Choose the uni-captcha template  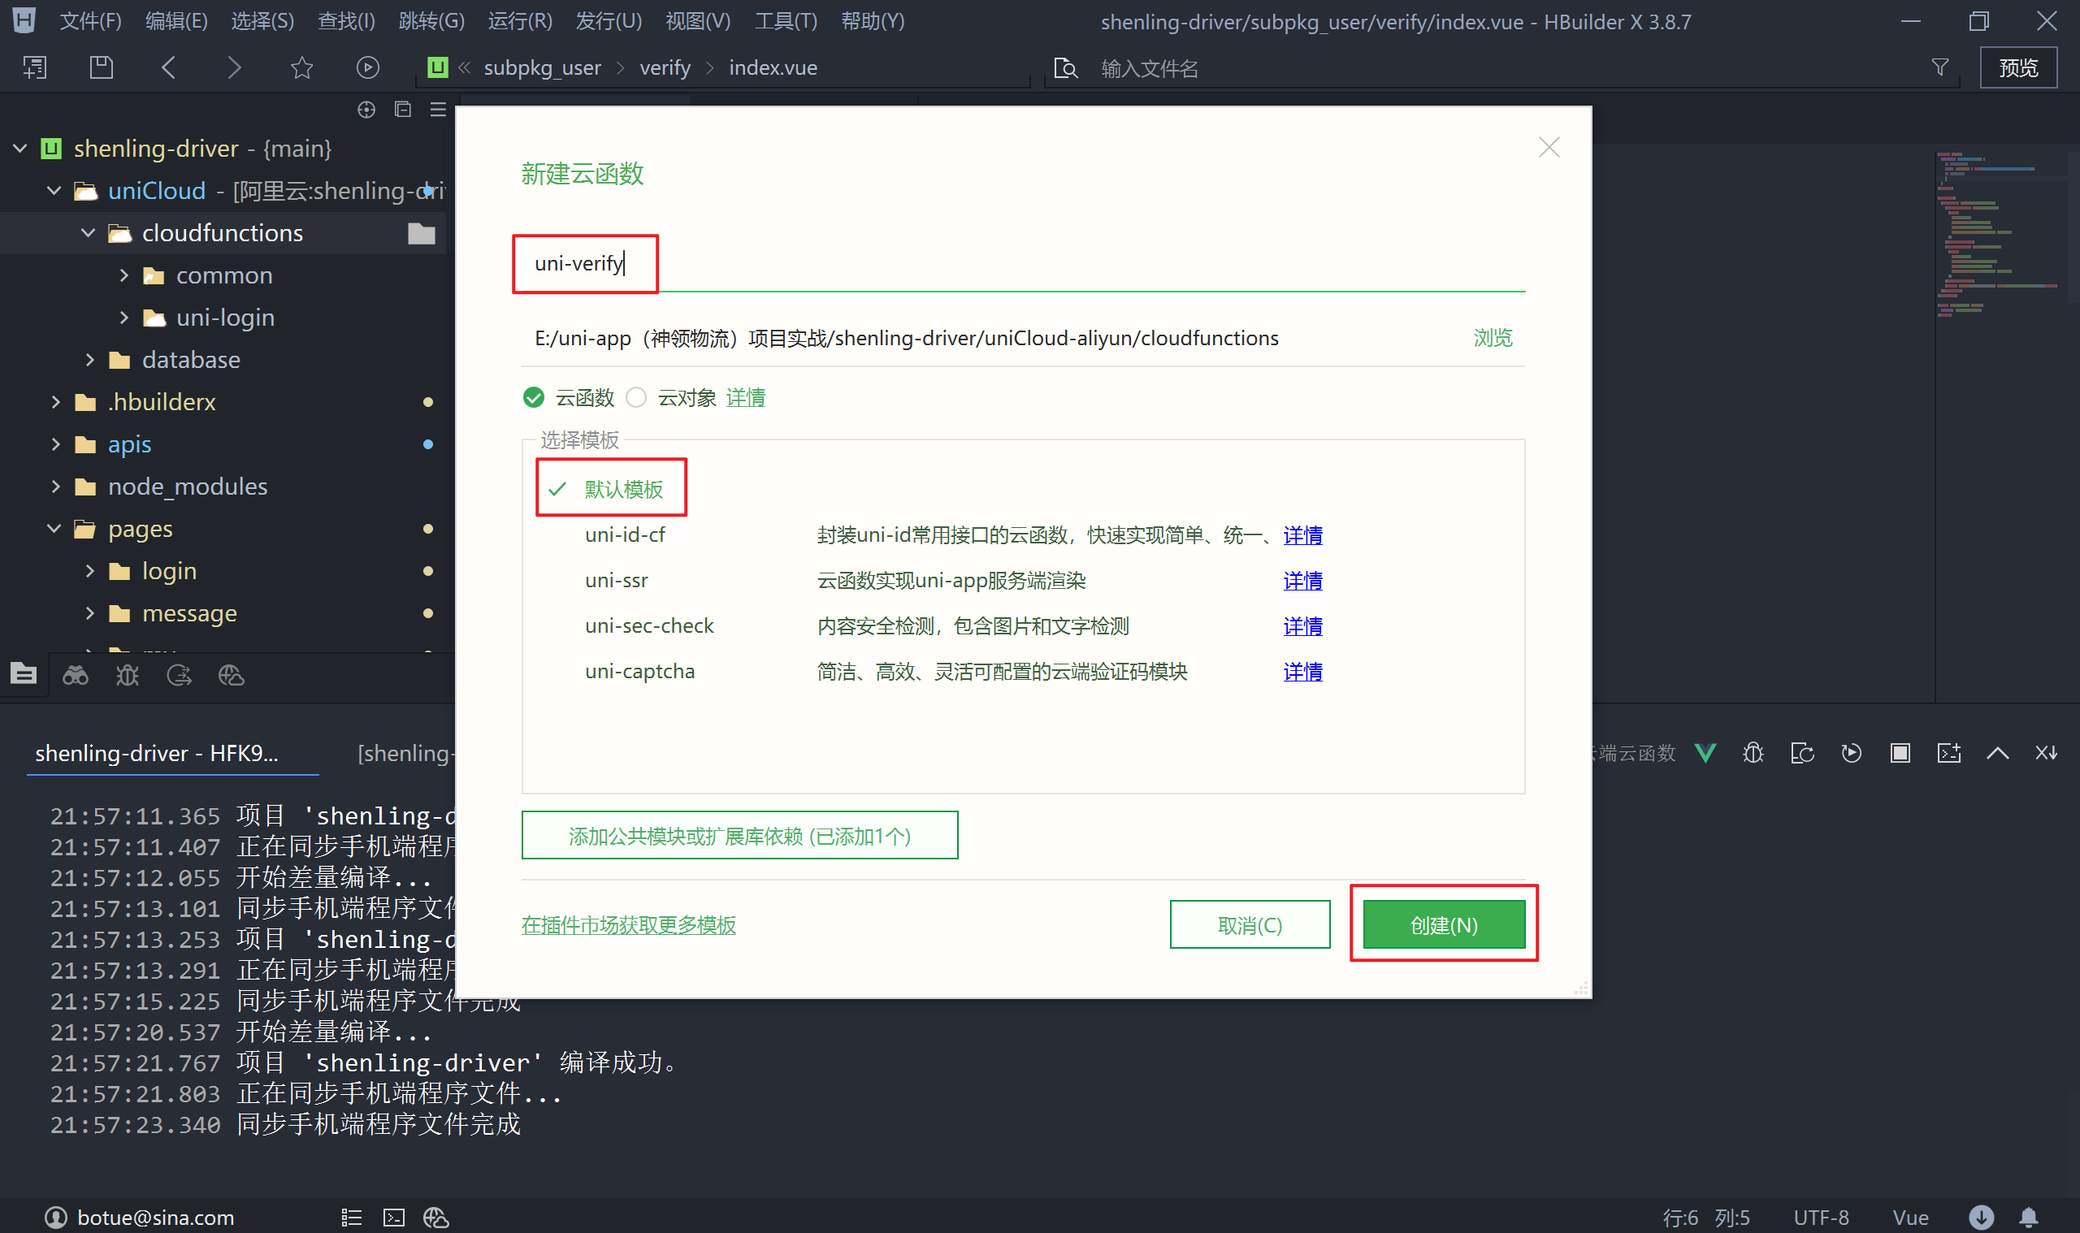[639, 672]
